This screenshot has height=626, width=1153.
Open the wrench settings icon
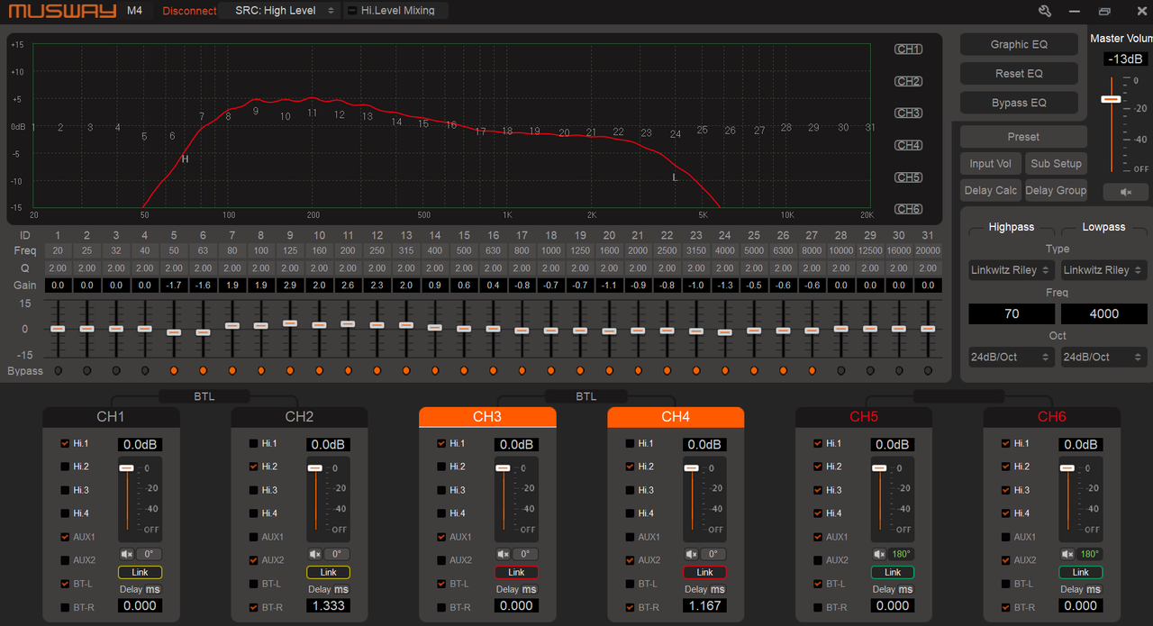coord(1045,11)
